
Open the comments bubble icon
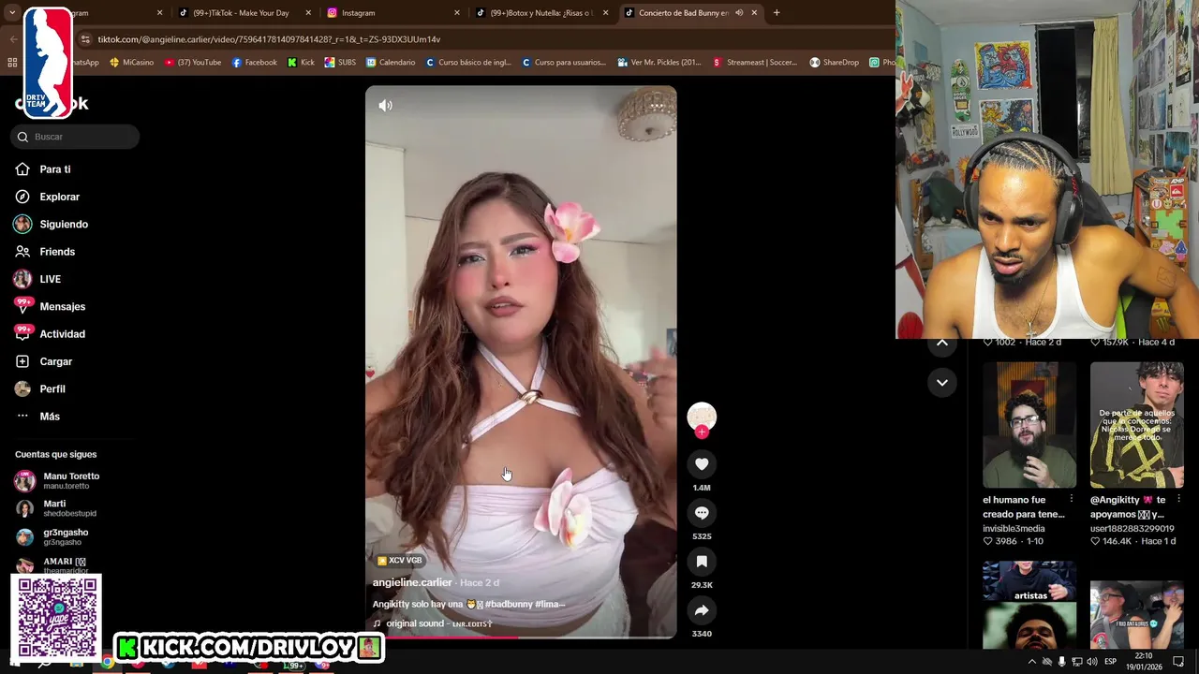point(702,513)
